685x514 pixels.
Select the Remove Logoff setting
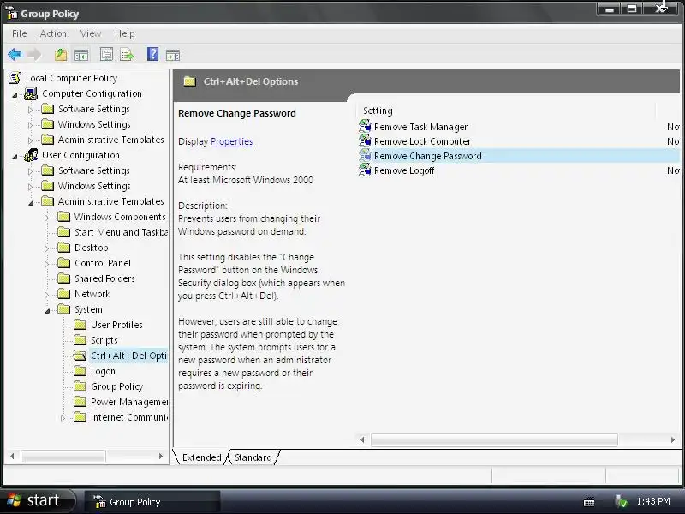pyautogui.click(x=404, y=170)
